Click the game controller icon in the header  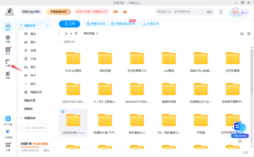pyautogui.click(x=116, y=12)
